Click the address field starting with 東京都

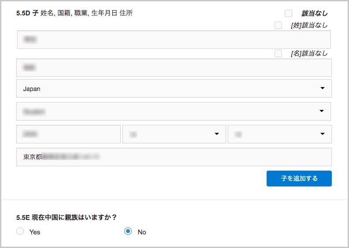pyautogui.click(x=174, y=157)
